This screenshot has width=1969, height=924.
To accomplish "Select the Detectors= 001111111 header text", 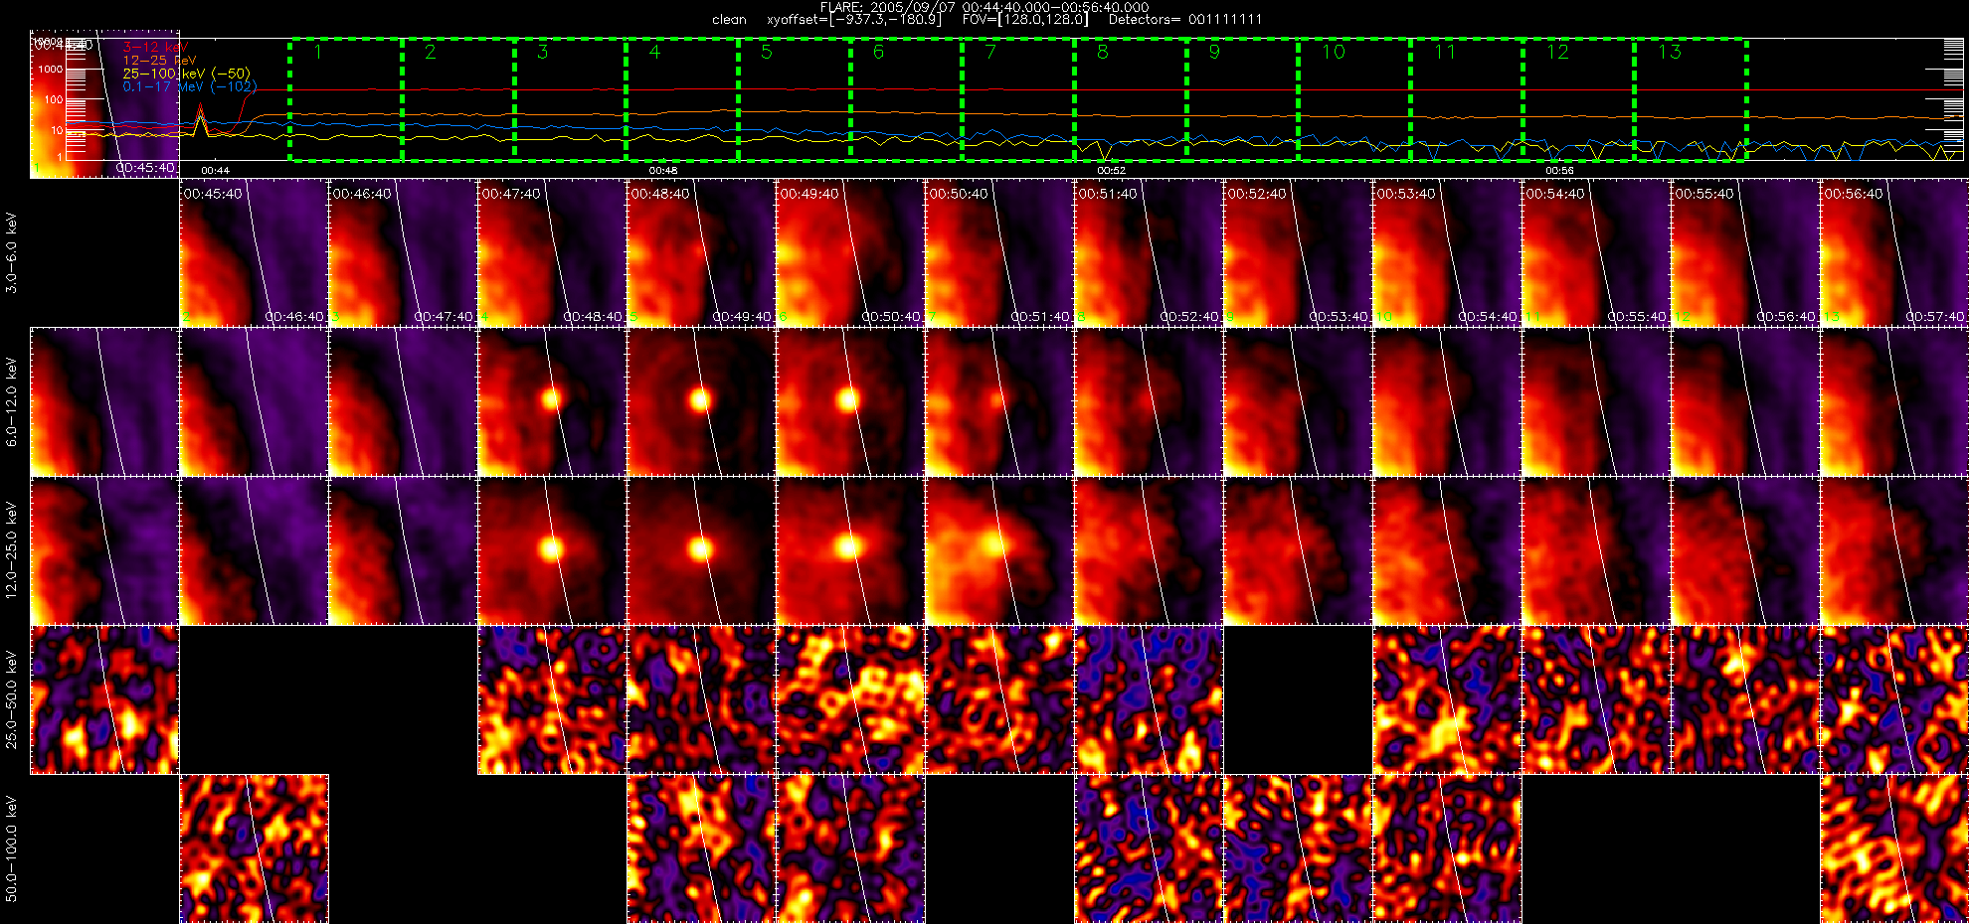I will (1185, 19).
